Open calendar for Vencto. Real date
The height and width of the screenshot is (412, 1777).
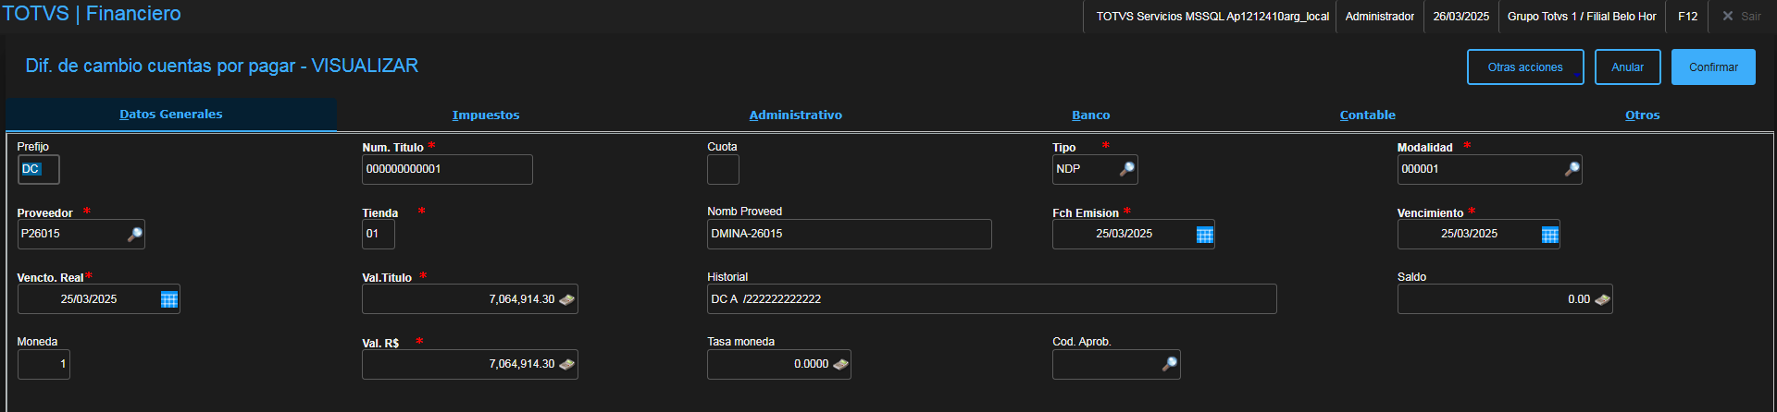tap(168, 299)
